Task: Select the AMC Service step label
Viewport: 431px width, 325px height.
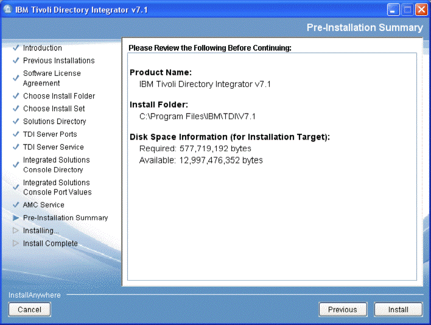Action: pyautogui.click(x=43, y=205)
